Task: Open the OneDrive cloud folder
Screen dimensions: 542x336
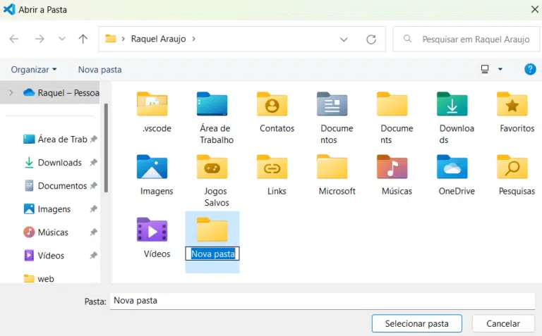Action: [452, 168]
